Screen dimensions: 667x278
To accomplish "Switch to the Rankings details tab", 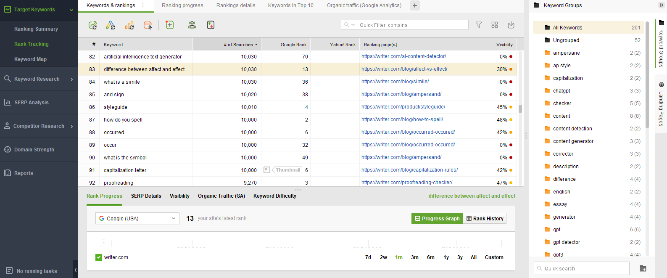I will click(x=236, y=5).
